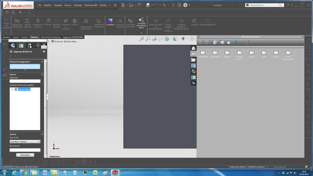Click Excel icon in taskbar

[x=95, y=173]
